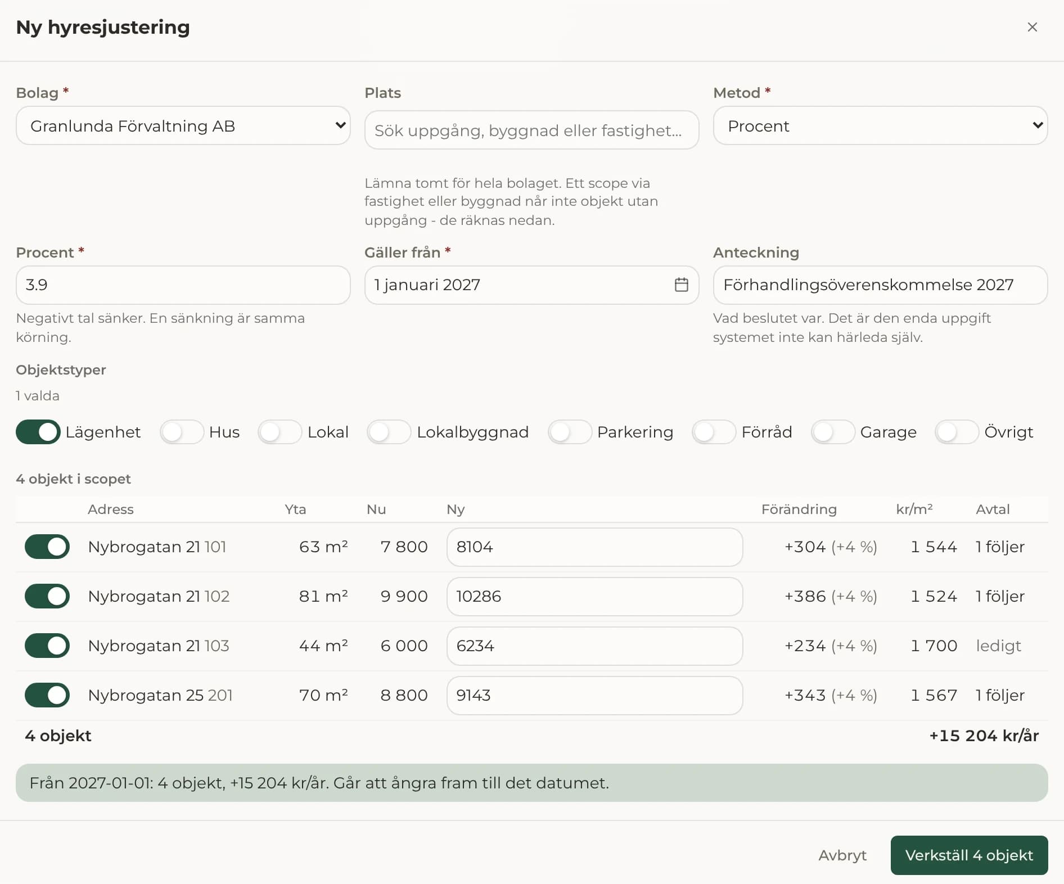Click current rent value 9 900
The width and height of the screenshot is (1064, 884).
click(x=404, y=596)
